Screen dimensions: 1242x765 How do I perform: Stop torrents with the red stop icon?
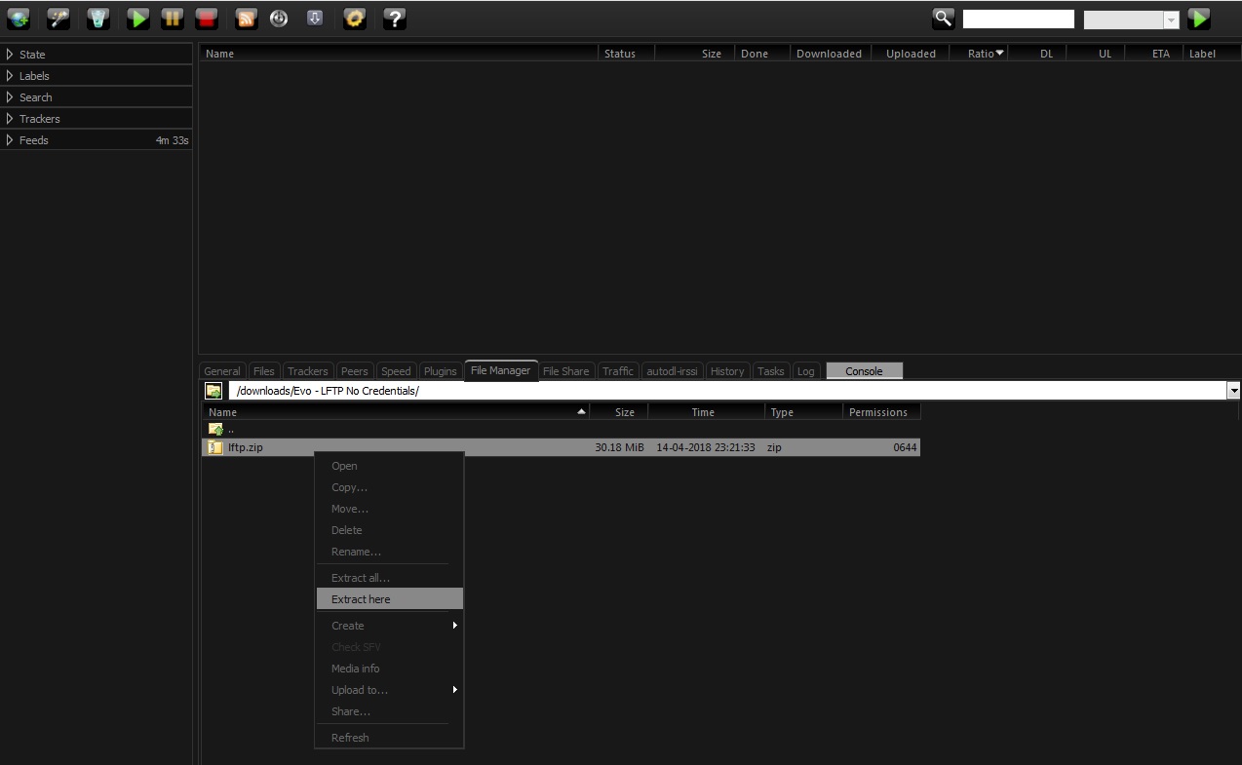pyautogui.click(x=205, y=18)
